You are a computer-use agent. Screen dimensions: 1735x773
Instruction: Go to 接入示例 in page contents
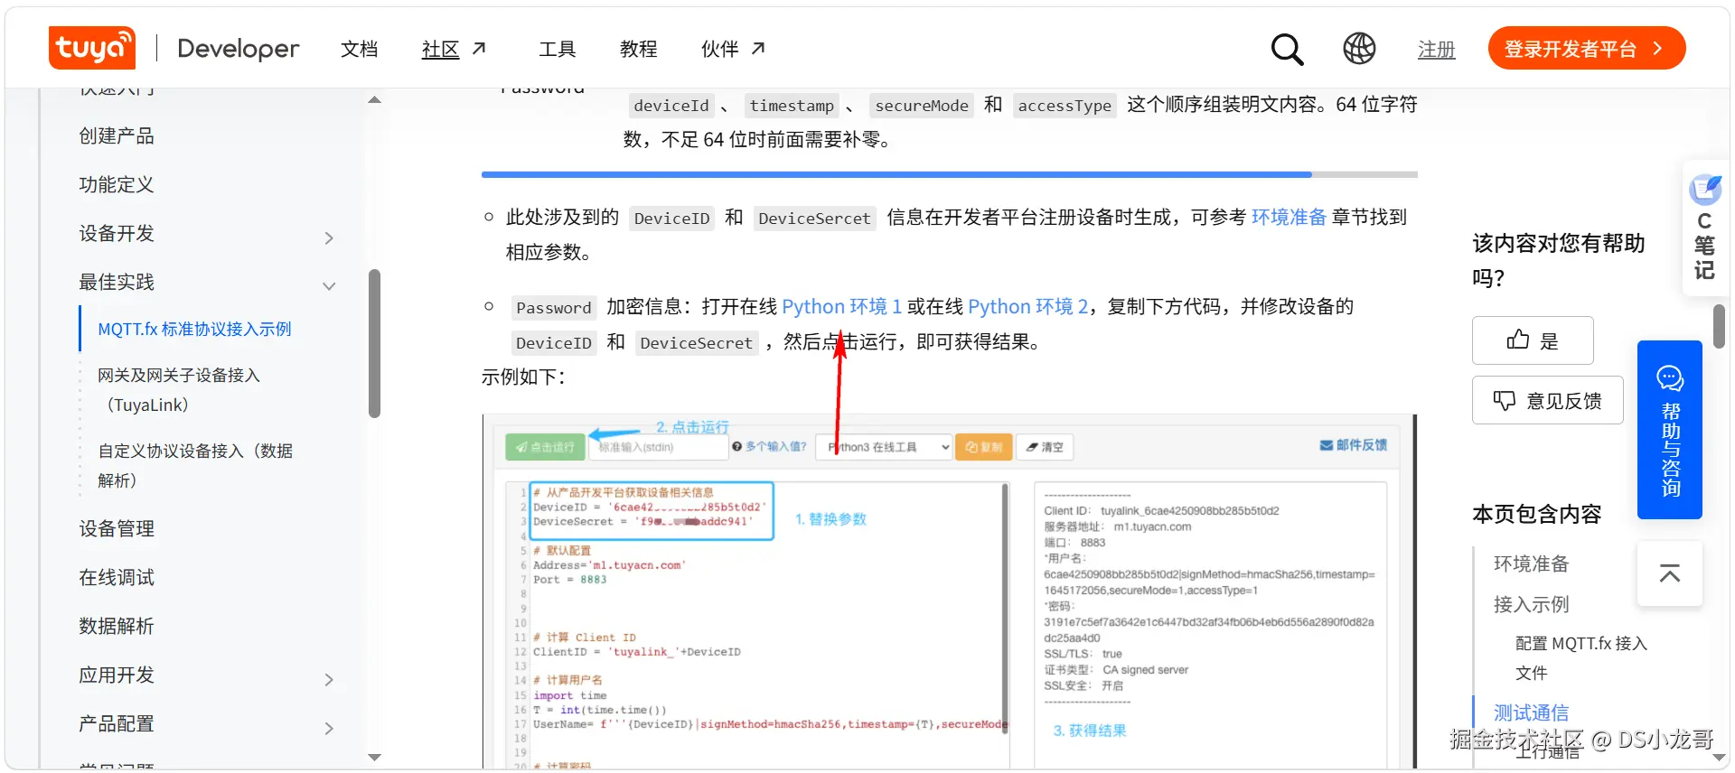[1531, 604]
